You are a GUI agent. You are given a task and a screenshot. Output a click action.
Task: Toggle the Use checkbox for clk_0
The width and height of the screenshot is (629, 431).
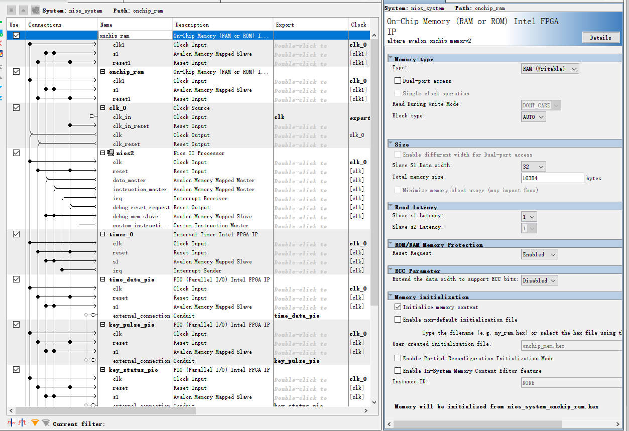tap(16, 108)
